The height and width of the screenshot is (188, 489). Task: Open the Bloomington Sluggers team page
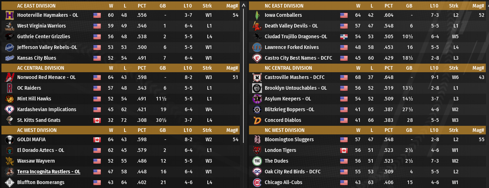[x=289, y=140]
